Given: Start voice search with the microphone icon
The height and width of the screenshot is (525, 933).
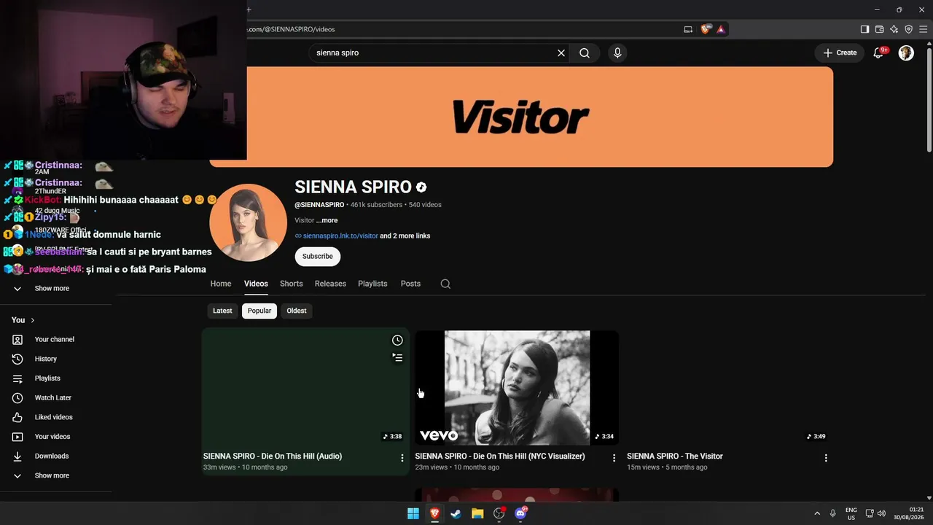Looking at the screenshot, I should point(617,52).
